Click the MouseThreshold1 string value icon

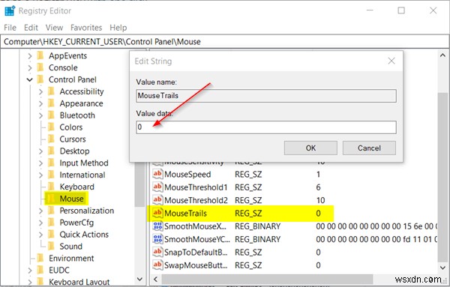[157, 187]
